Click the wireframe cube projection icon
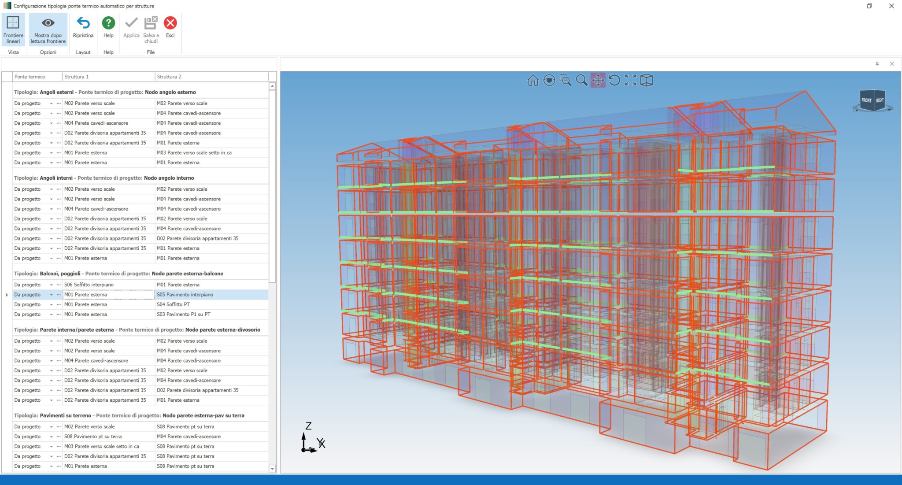This screenshot has width=902, height=485. (x=647, y=80)
